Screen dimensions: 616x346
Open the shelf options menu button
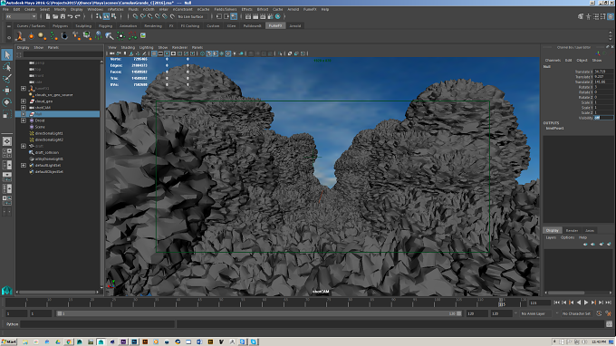coord(9,38)
